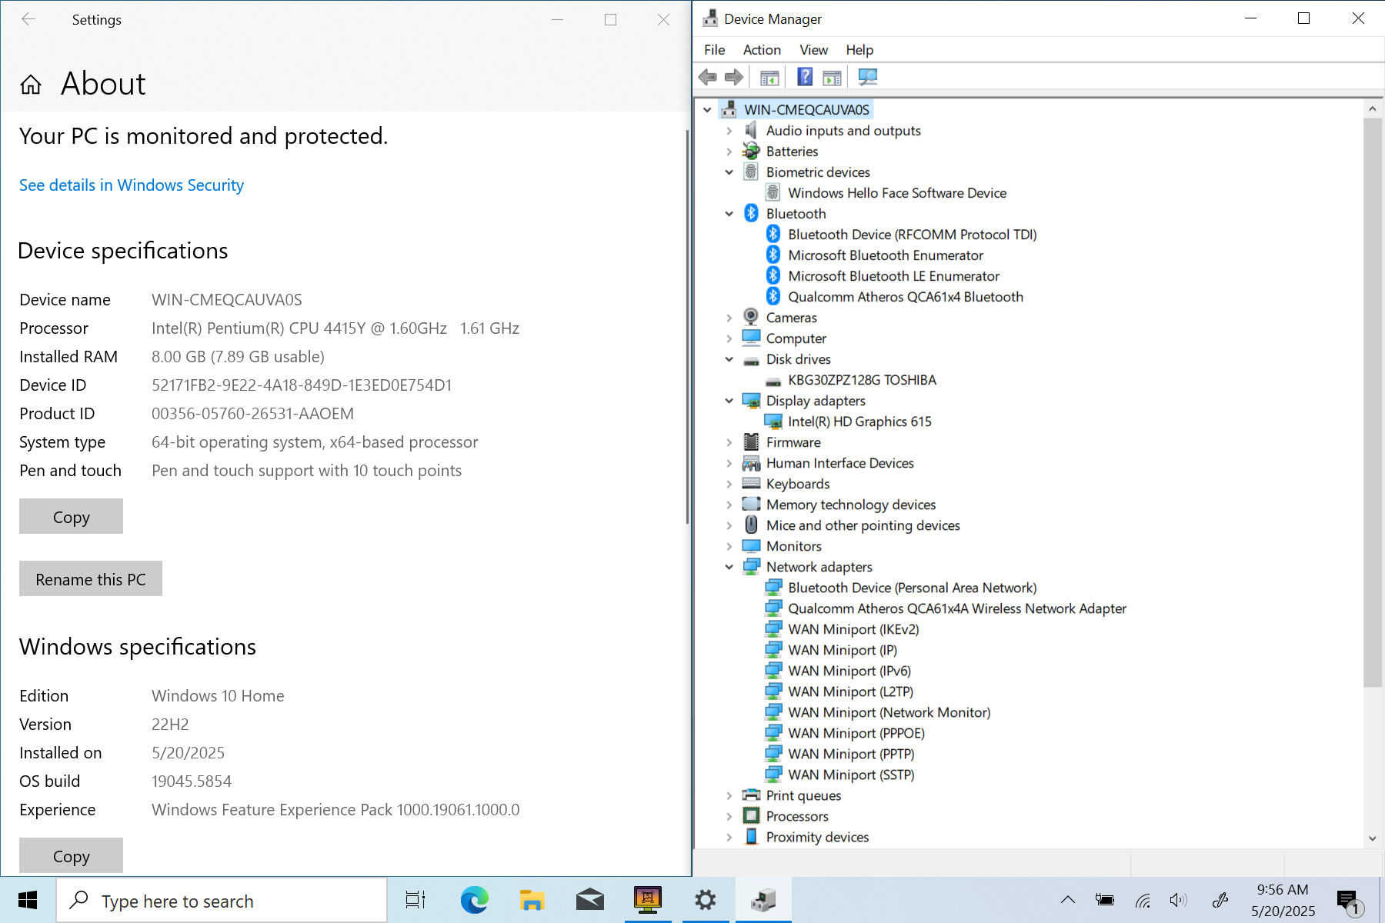Viewport: 1385px width, 923px height.
Task: Select Memory technology devices category
Action: [851, 505]
